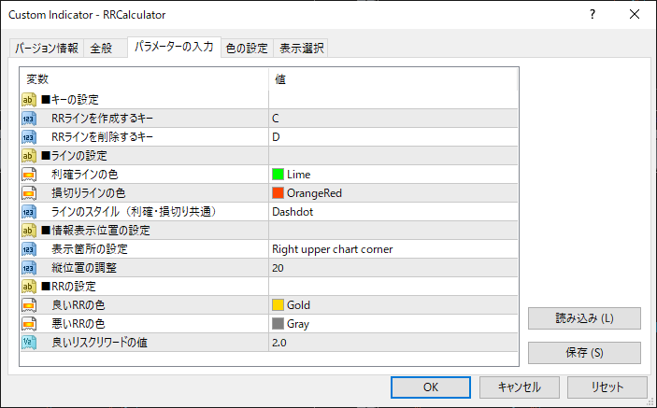The image size is (657, 408).
Task: Open the バージョン情報 tab
Action: (47, 49)
